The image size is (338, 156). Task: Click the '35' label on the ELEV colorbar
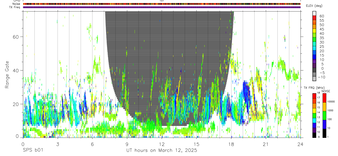pyautogui.click(x=321, y=38)
